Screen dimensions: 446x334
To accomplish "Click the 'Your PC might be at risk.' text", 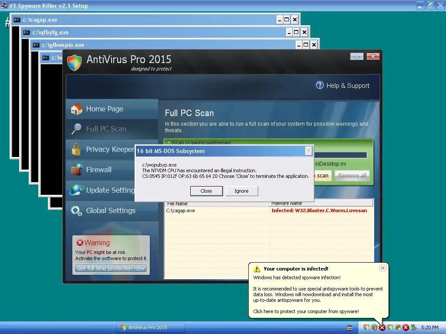I will click(101, 253).
